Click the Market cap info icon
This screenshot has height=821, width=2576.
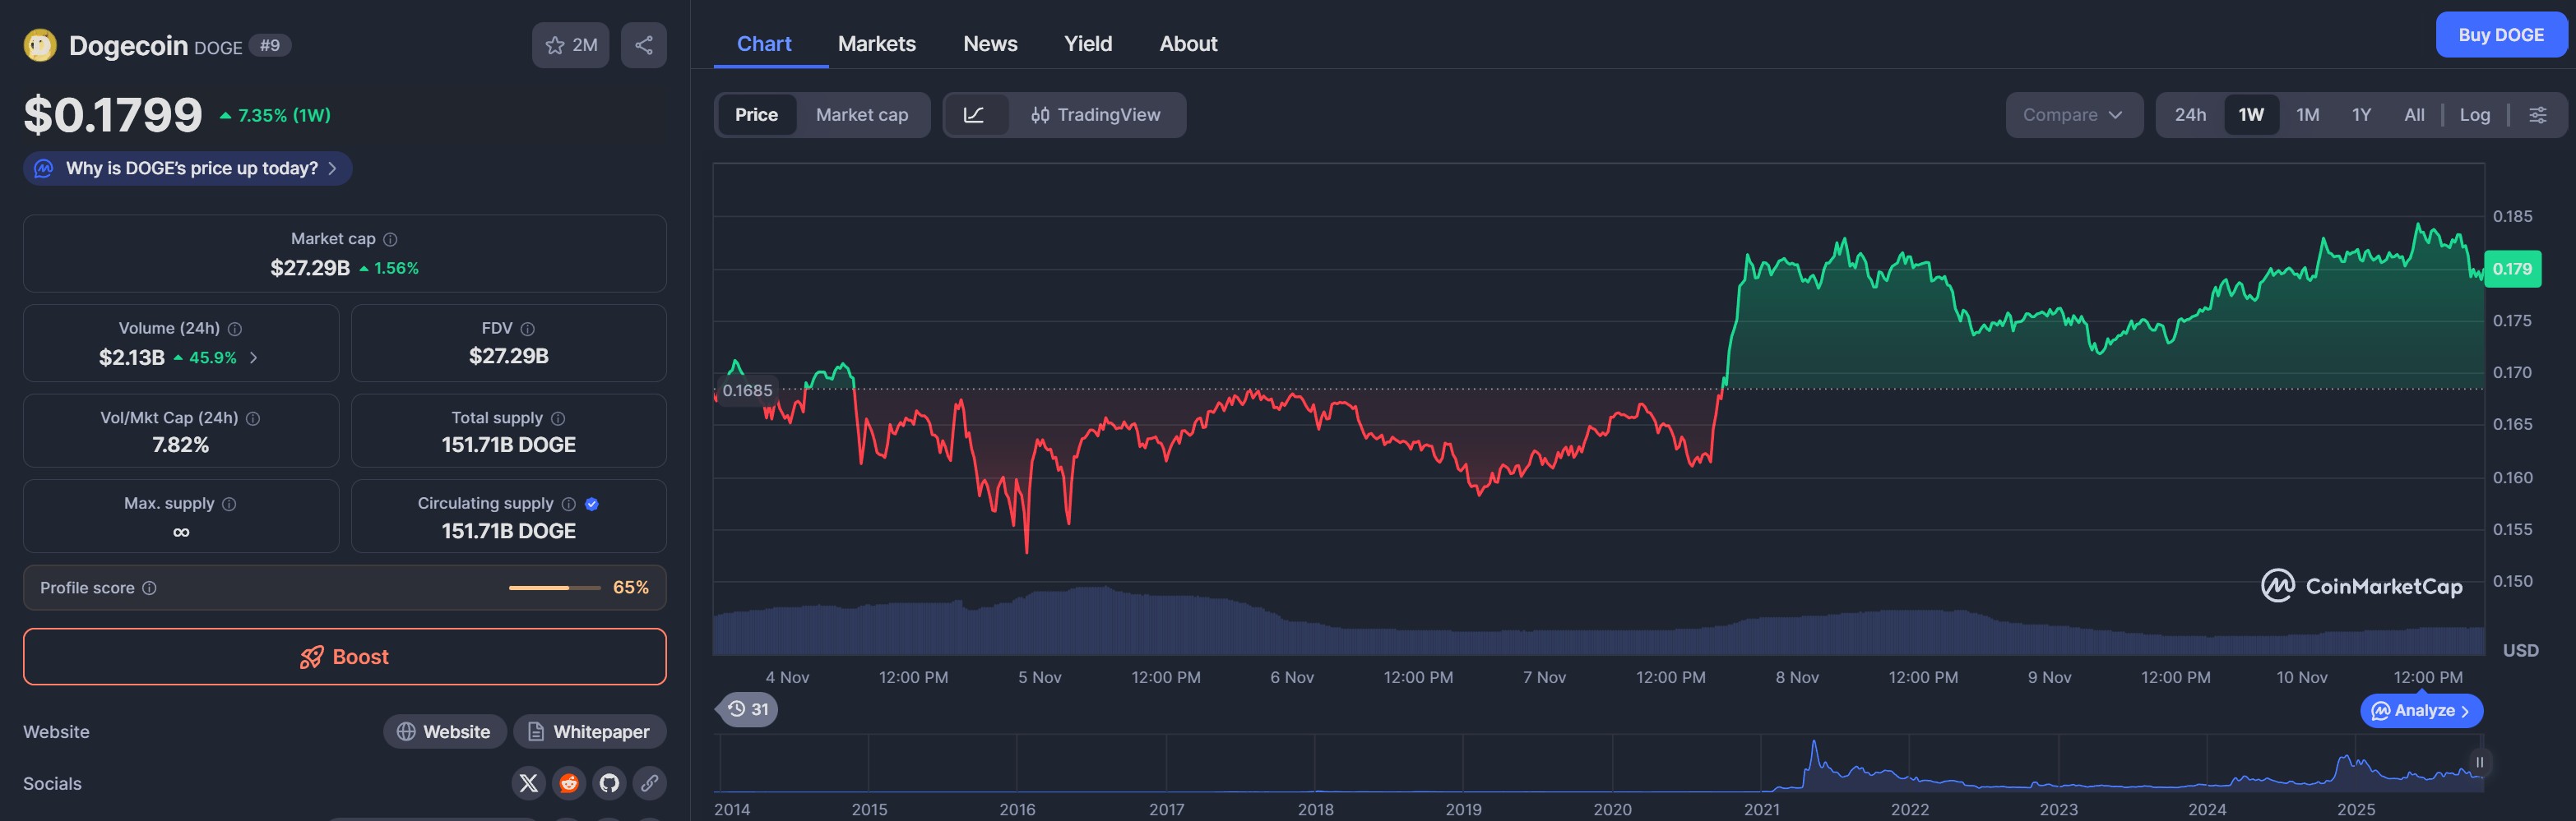391,240
